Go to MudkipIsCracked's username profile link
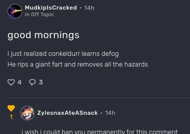 (51, 8)
